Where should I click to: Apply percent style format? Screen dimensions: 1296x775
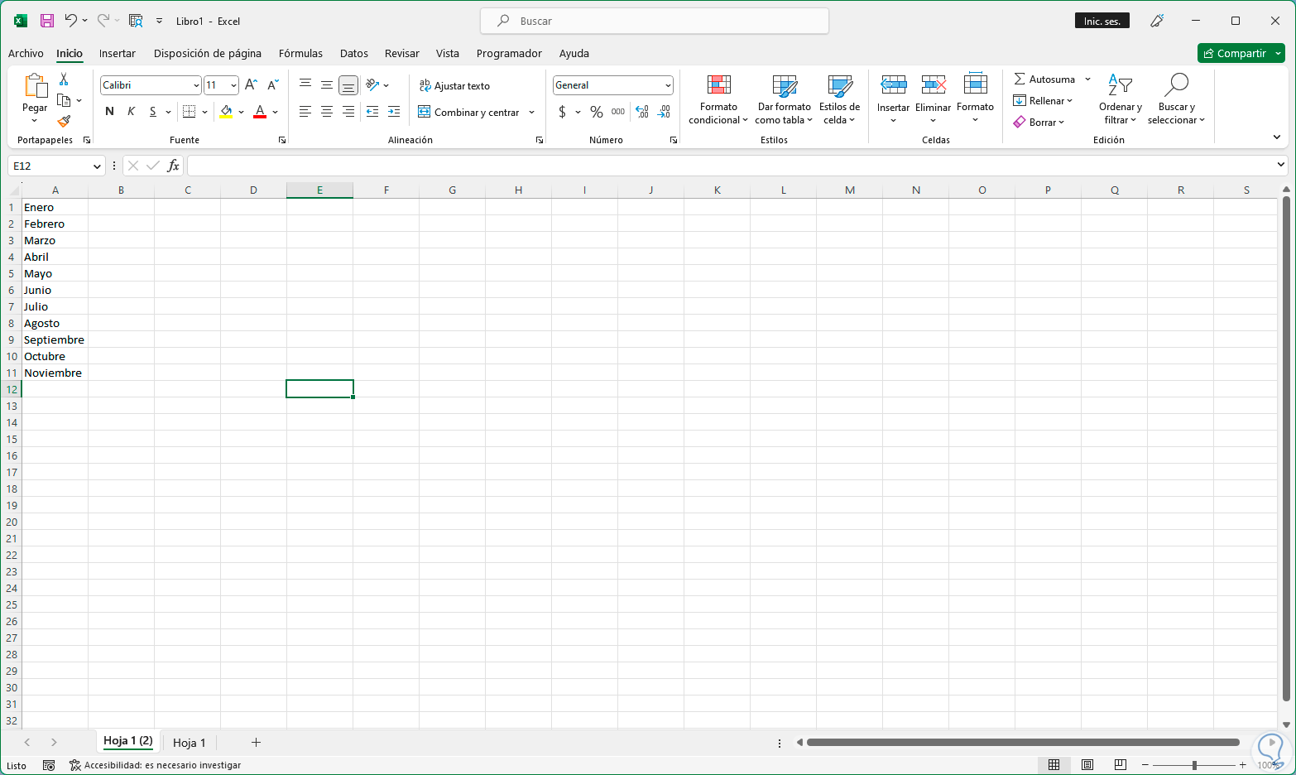coord(597,112)
